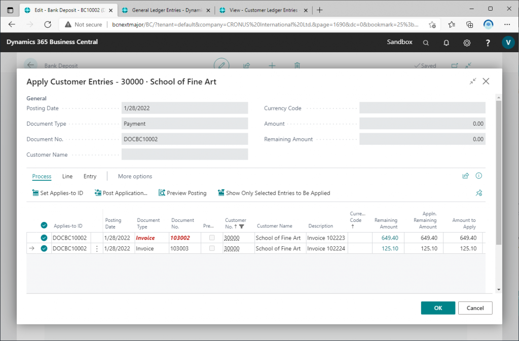
Task: Open row options menu for invoice 103003
Action: pos(97,248)
